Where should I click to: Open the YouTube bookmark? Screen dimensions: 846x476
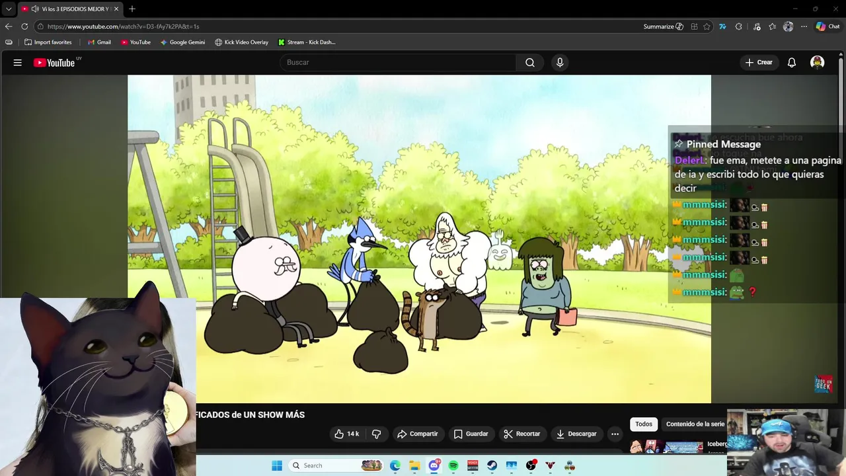(135, 42)
